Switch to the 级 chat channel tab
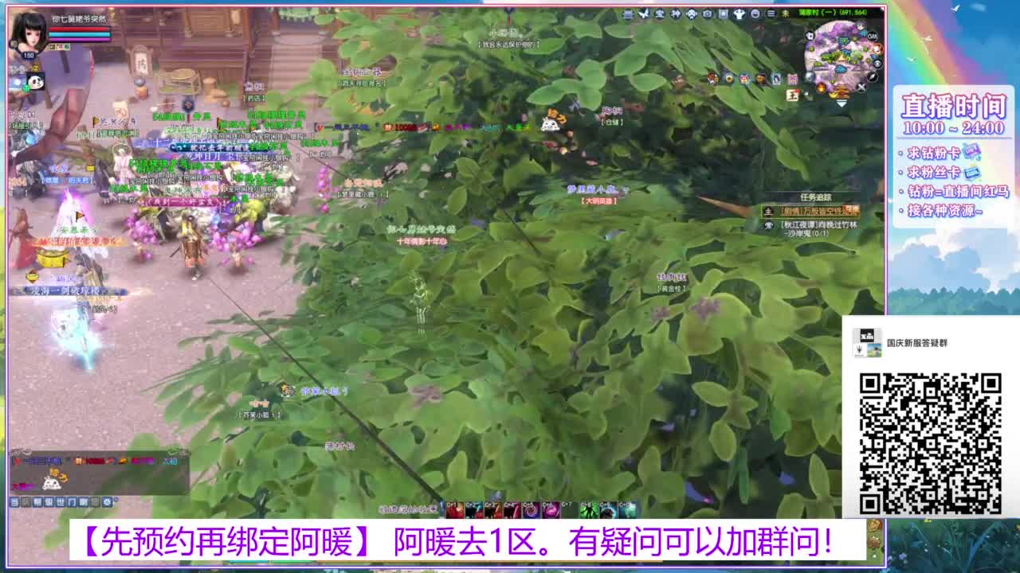The height and width of the screenshot is (573, 1020). coord(49,502)
